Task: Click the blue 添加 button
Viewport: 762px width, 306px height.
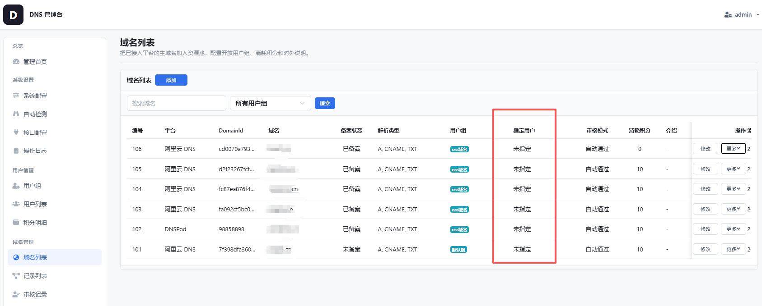Action: click(x=171, y=80)
